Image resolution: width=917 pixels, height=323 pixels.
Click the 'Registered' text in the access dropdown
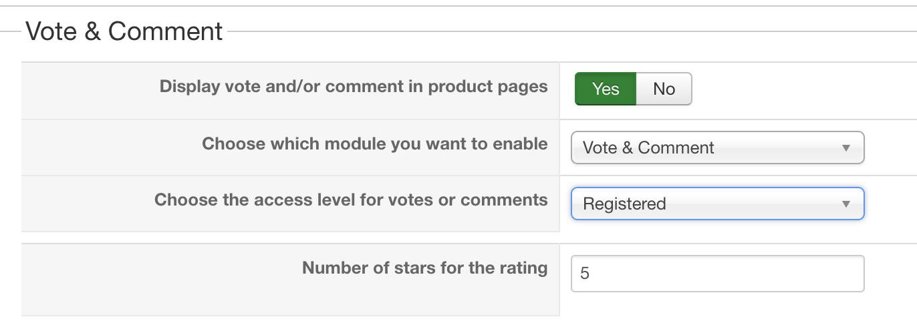pos(624,204)
